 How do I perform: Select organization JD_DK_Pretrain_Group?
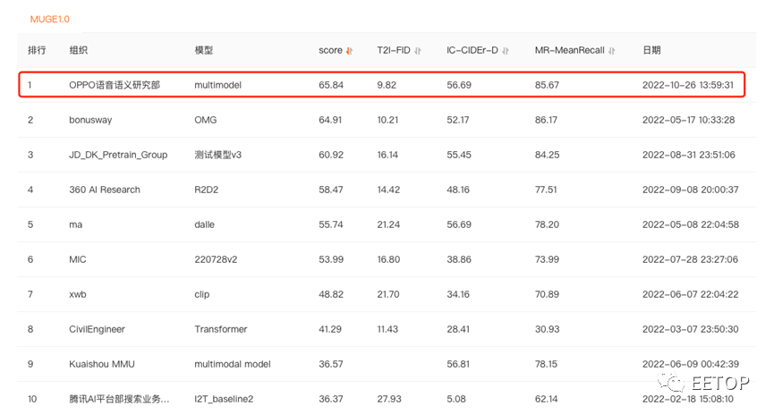tap(118, 155)
